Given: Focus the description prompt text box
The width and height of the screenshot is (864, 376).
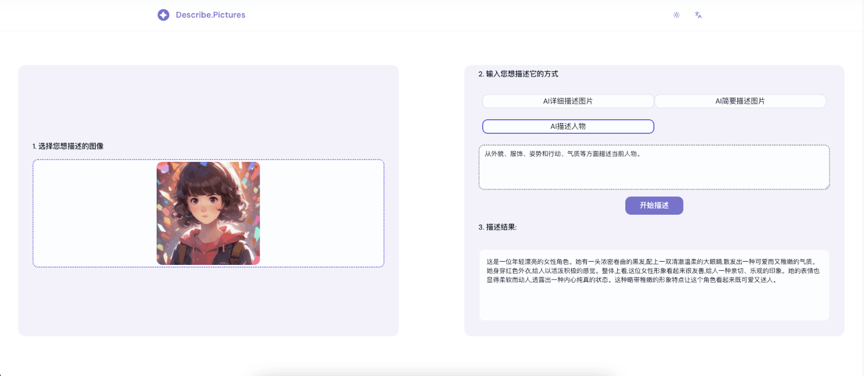Looking at the screenshot, I should [653, 173].
